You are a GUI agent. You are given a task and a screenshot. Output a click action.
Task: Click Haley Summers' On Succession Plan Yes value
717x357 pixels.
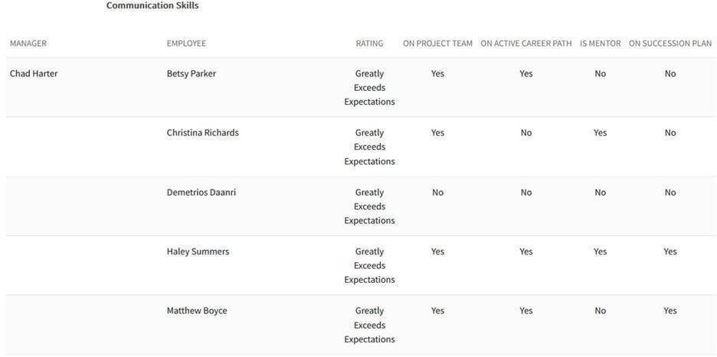(x=670, y=252)
